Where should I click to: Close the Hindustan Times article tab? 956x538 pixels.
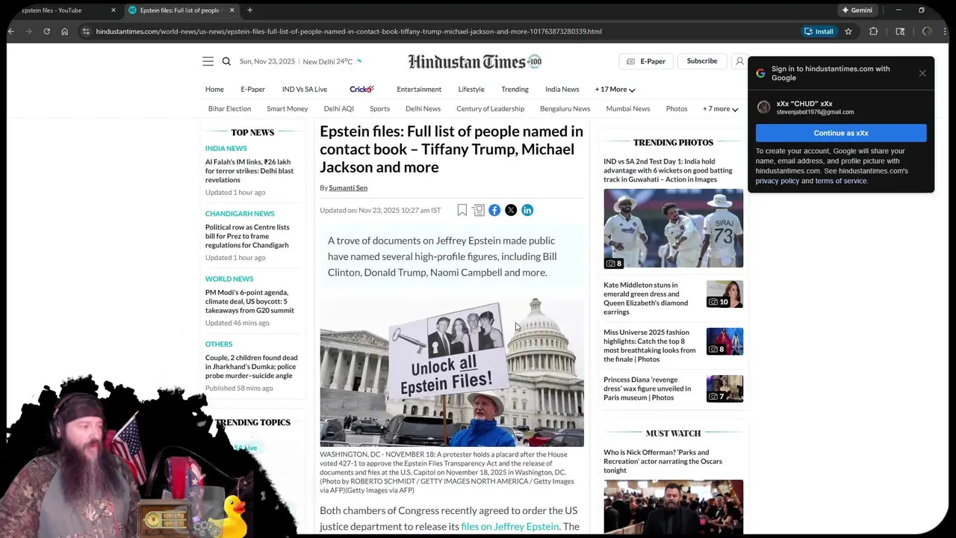[x=232, y=10]
